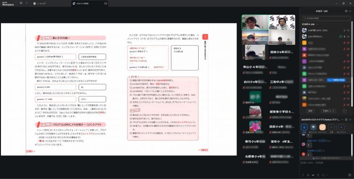Expand the small arrow in title bar
This screenshot has height=179, width=354.
26,3
